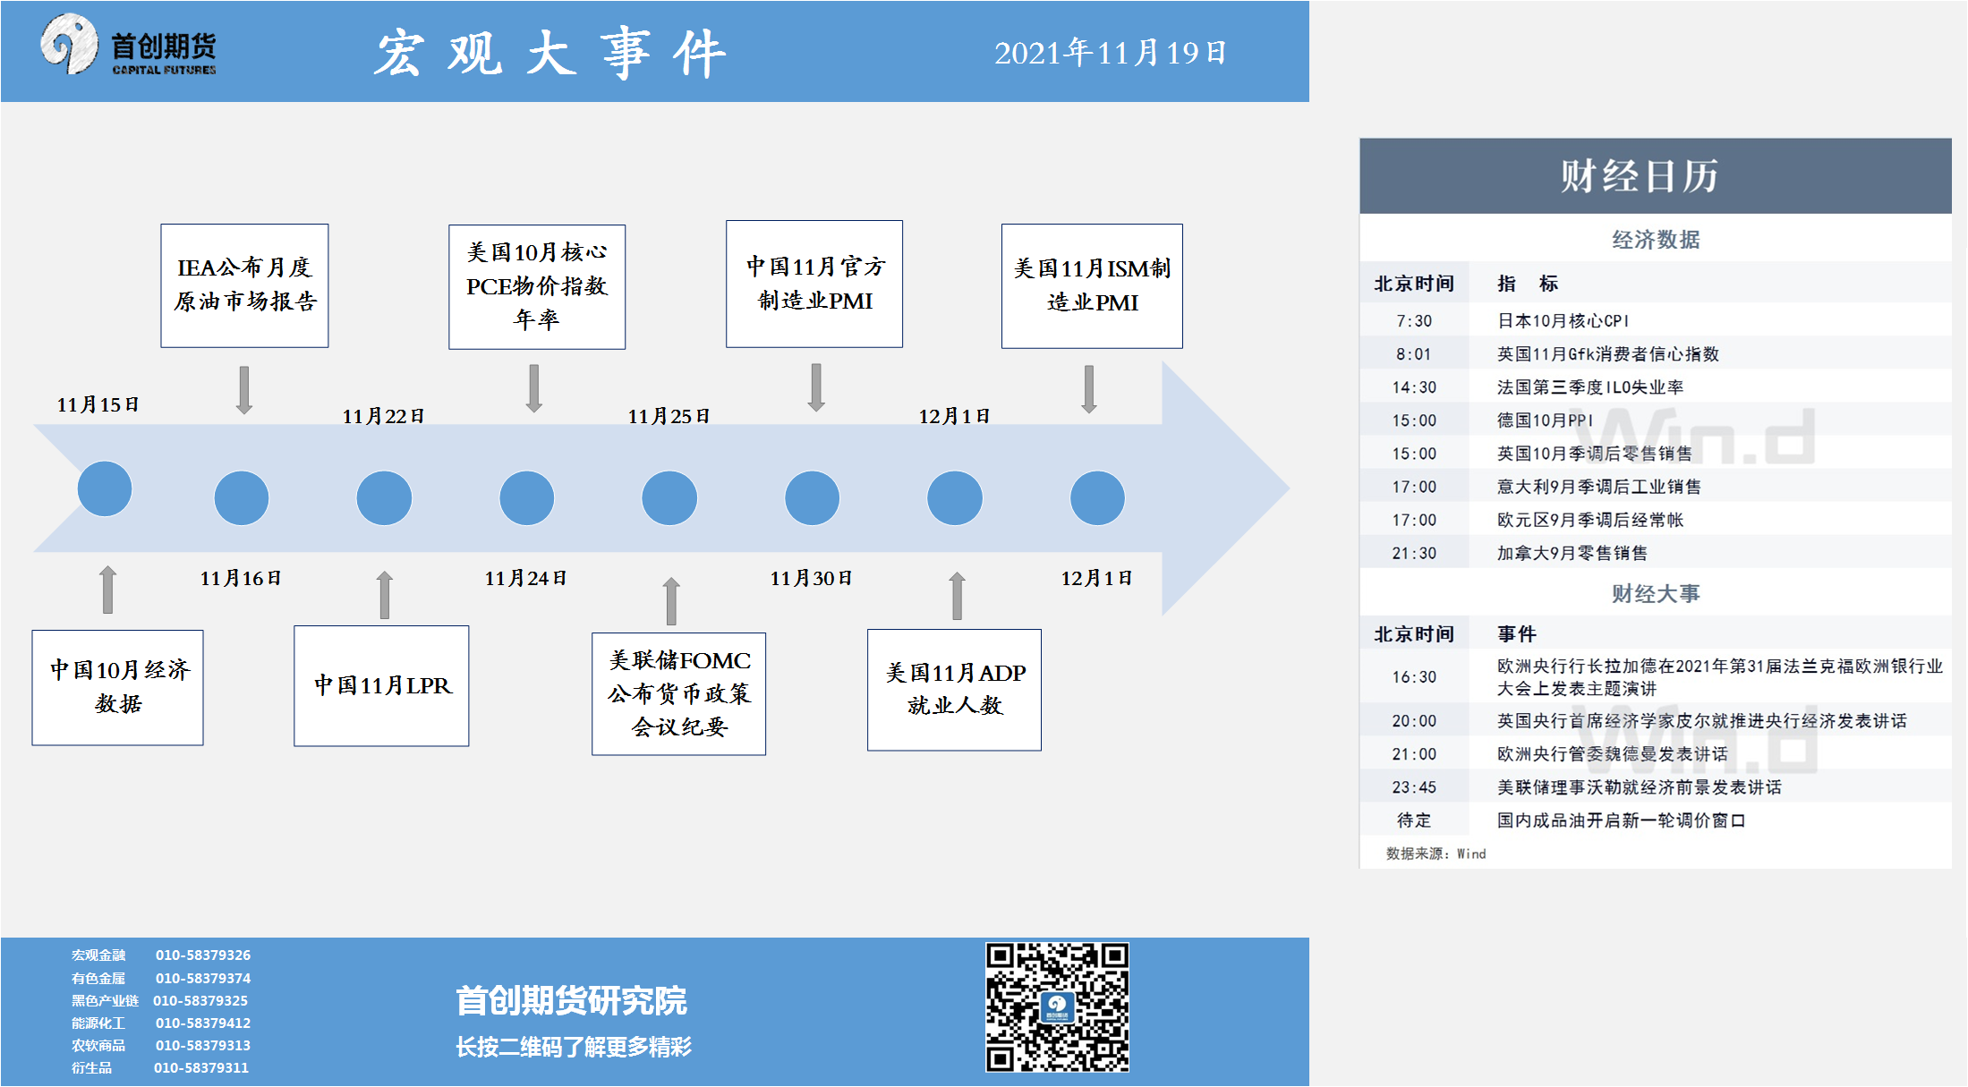Click the timeline dot for 11月25日
Screen dimensions: 1968x1087
669,497
